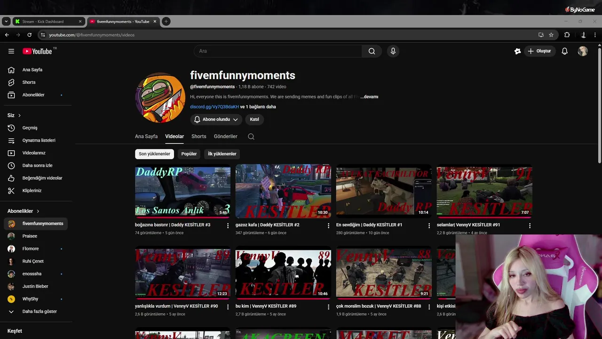Click the YouTube logo
Image resolution: width=602 pixels, height=339 pixels.
tap(37, 51)
